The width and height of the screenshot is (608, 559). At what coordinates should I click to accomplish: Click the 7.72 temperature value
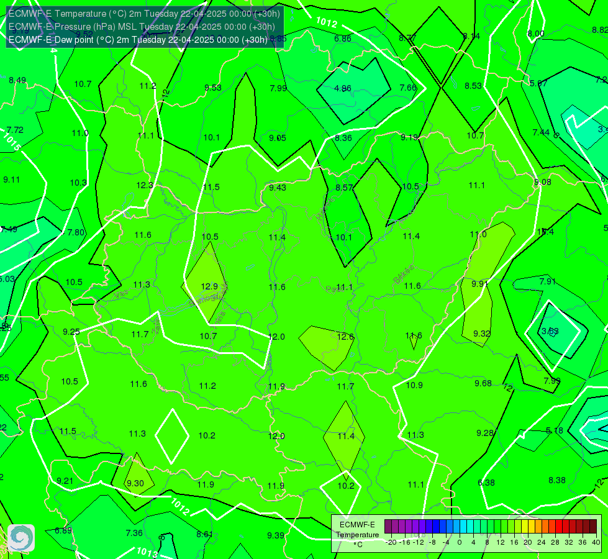(x=15, y=130)
